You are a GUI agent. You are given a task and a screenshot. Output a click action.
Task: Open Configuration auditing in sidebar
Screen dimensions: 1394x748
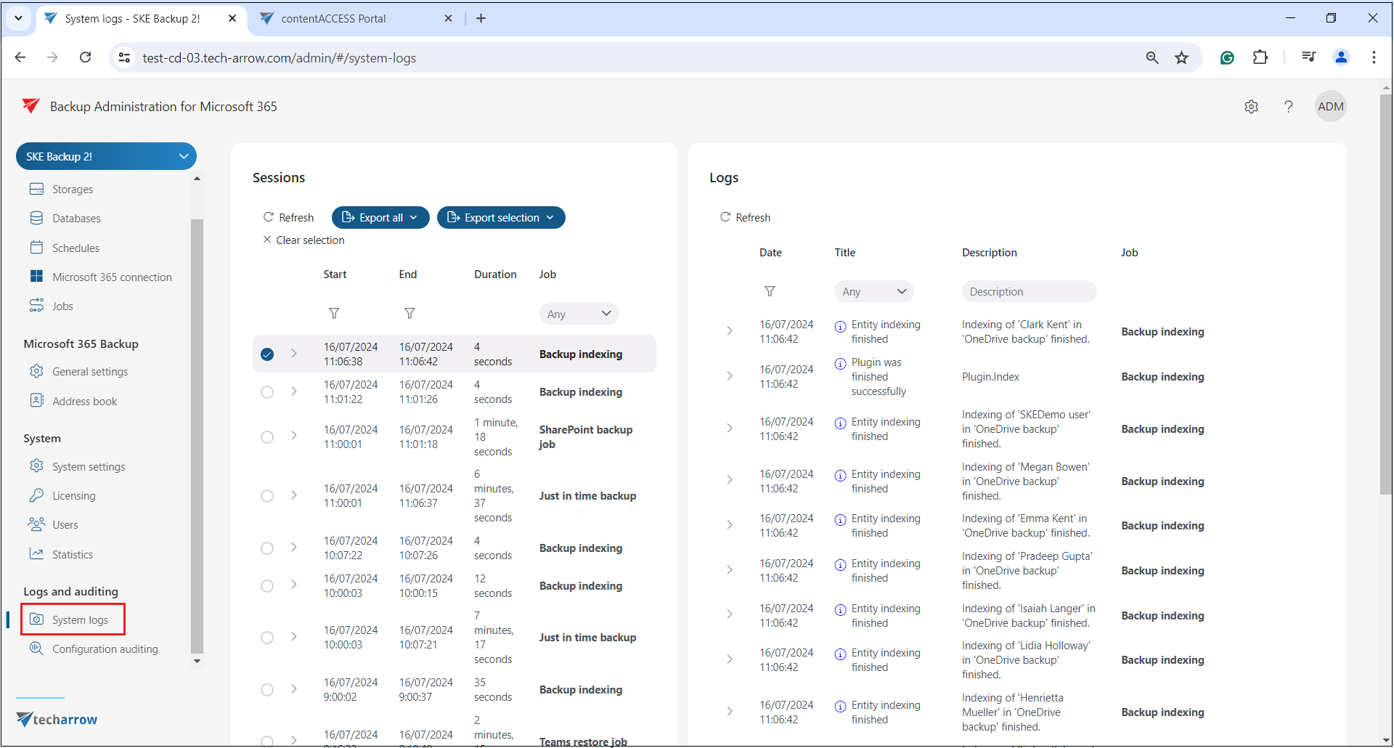(x=105, y=649)
